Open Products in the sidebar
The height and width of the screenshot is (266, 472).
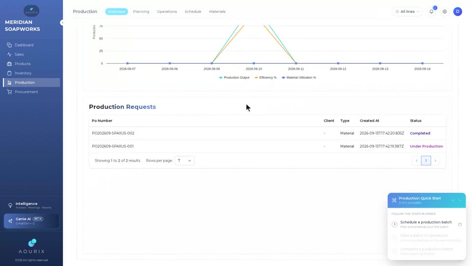23,64
